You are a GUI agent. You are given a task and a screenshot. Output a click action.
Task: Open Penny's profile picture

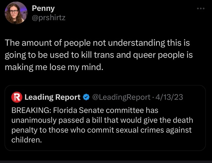[x=16, y=13]
